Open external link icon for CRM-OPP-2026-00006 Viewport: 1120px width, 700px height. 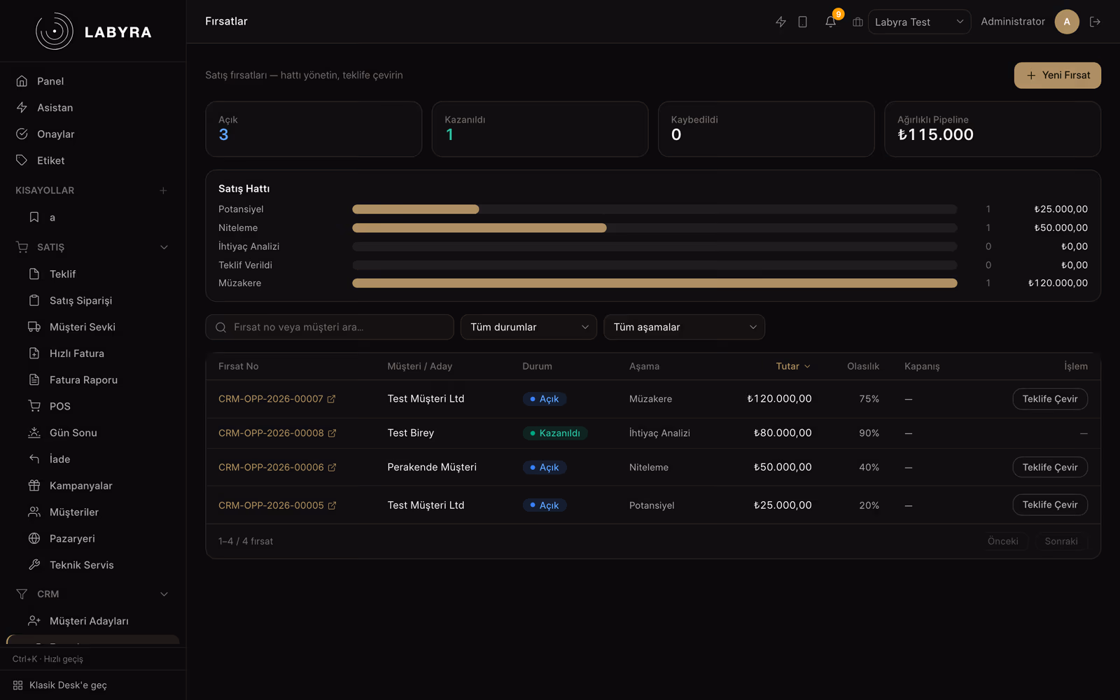point(332,467)
